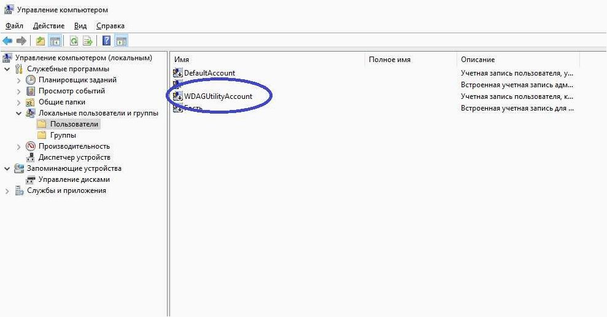Click the Управление дисками icon

click(31, 179)
